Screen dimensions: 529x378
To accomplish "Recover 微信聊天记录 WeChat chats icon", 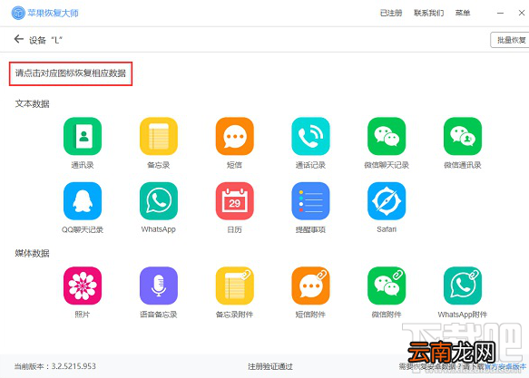I will coord(387,136).
